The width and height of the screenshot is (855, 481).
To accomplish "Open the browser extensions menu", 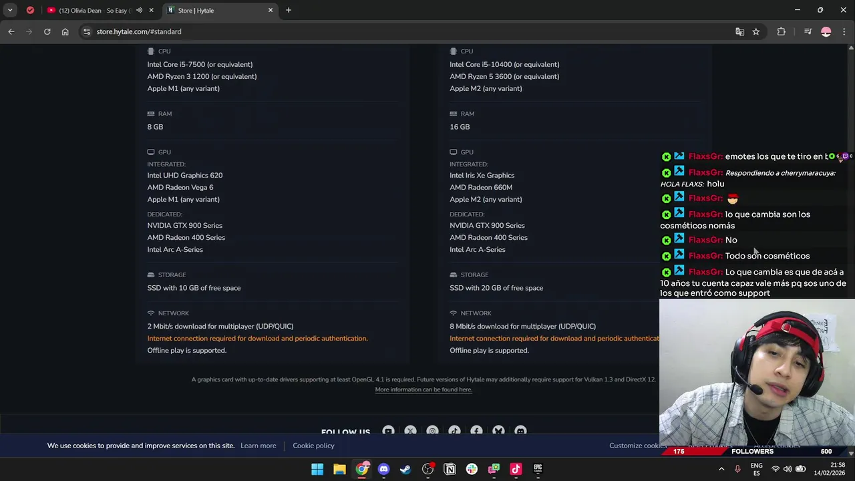I will (781, 31).
